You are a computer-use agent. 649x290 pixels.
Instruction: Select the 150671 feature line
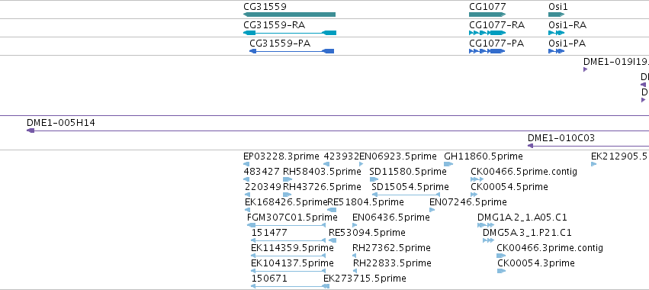coord(288,286)
